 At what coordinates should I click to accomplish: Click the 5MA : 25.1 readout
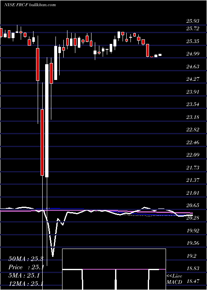pyautogui.click(x=24, y=276)
